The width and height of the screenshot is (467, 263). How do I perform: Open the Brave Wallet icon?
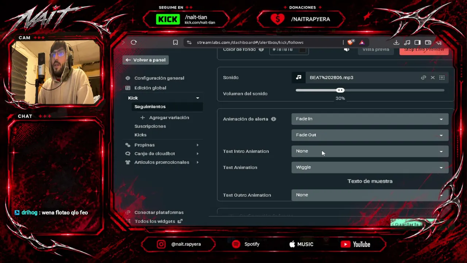(x=428, y=42)
